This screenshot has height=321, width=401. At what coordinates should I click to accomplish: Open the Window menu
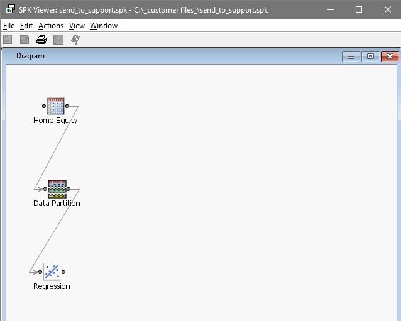coord(104,26)
